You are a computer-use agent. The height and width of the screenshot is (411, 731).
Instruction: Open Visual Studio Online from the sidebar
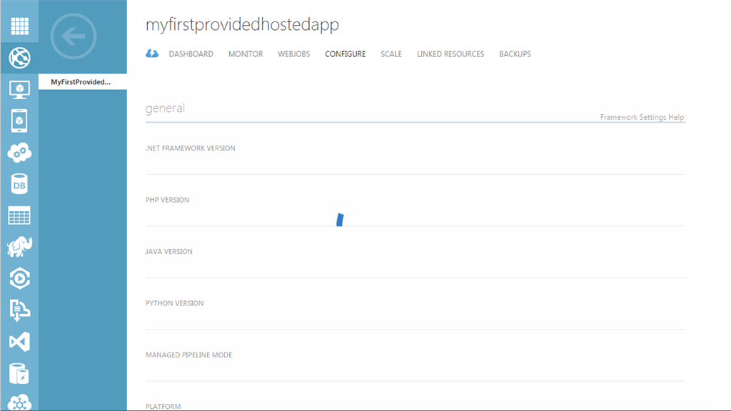click(x=19, y=342)
